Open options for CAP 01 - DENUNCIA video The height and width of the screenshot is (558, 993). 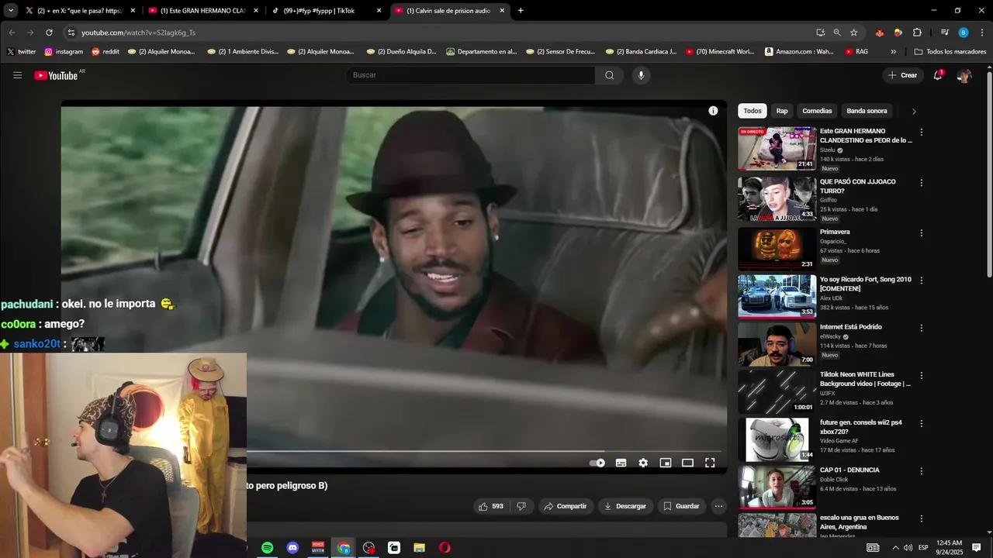922,471
